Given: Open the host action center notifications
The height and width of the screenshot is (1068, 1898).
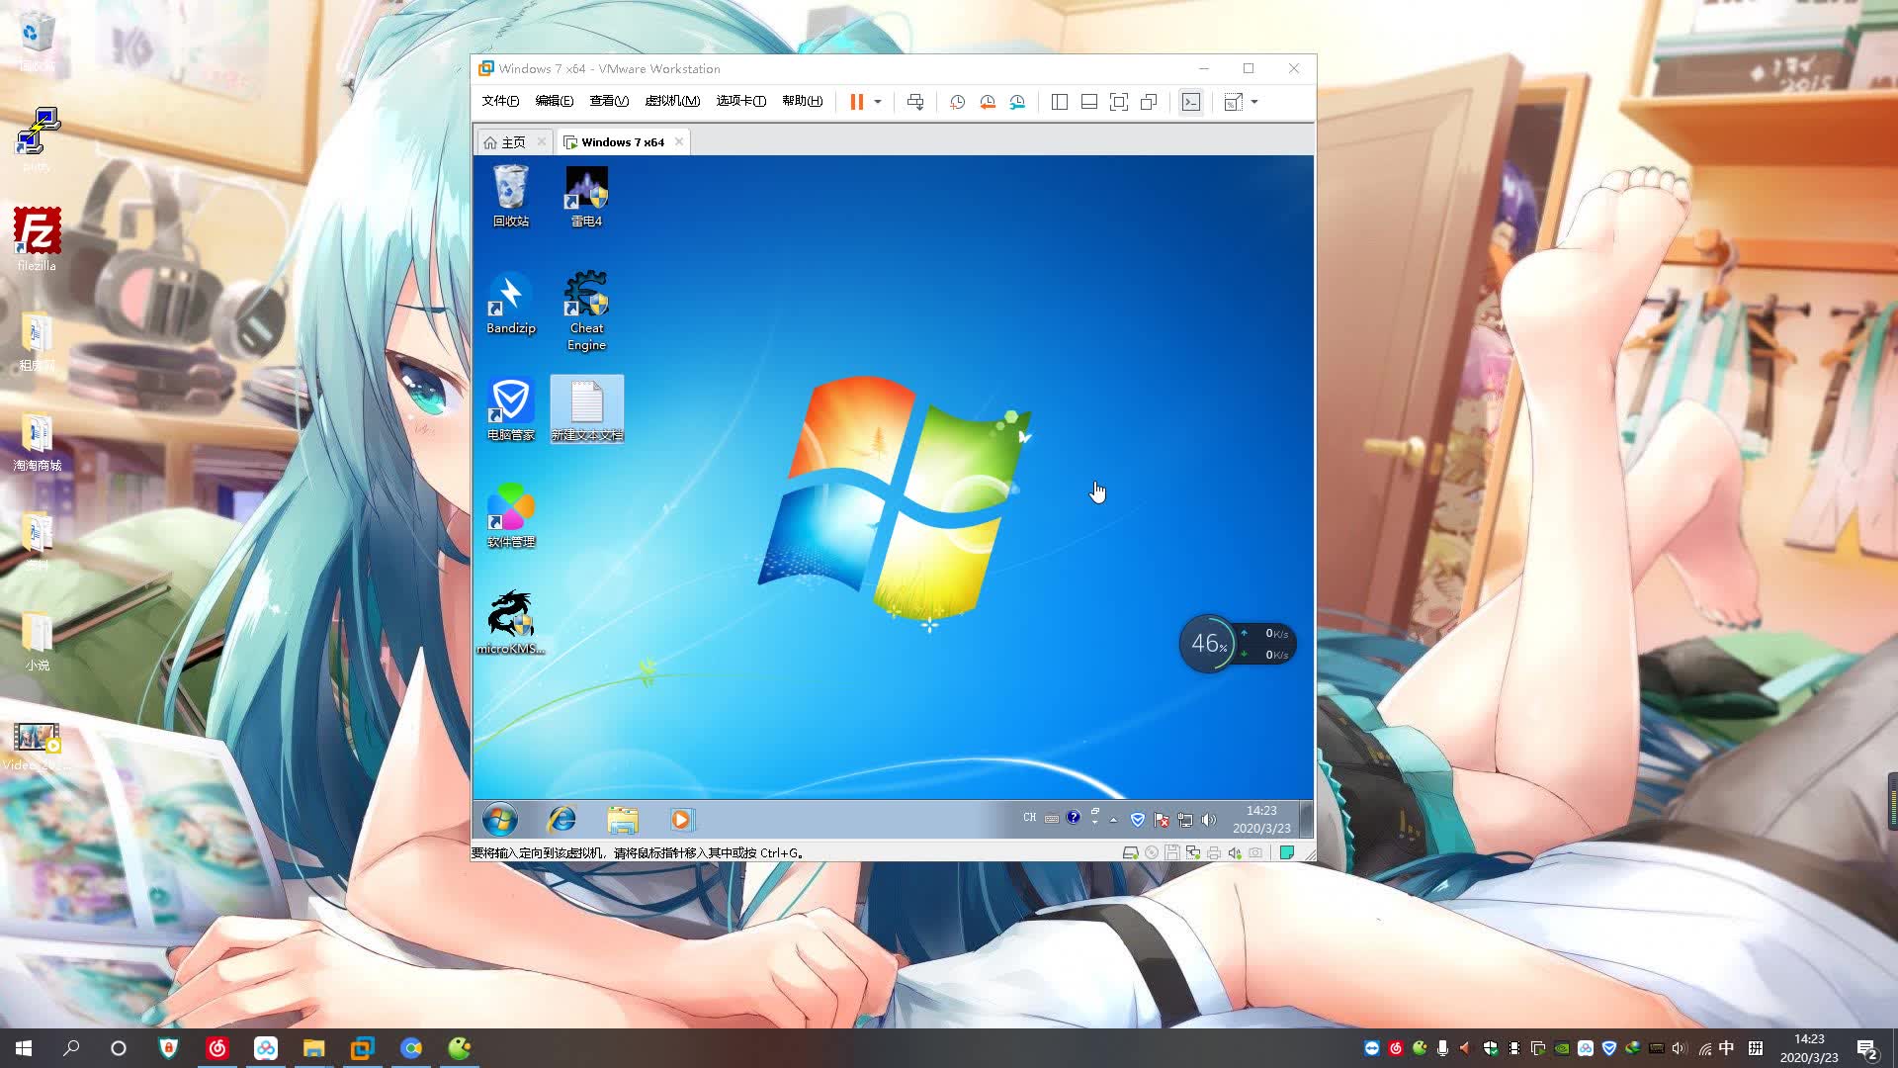Looking at the screenshot, I should pos(1866,1048).
